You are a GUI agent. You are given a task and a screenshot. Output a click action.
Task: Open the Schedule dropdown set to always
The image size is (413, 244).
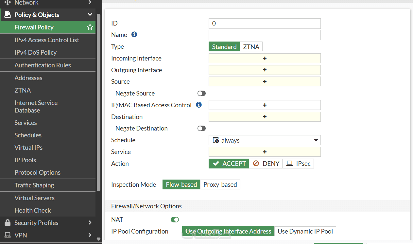click(265, 140)
